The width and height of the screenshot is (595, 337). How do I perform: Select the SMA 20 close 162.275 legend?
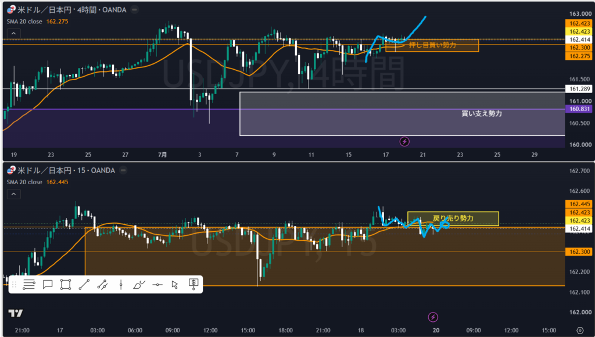click(37, 21)
